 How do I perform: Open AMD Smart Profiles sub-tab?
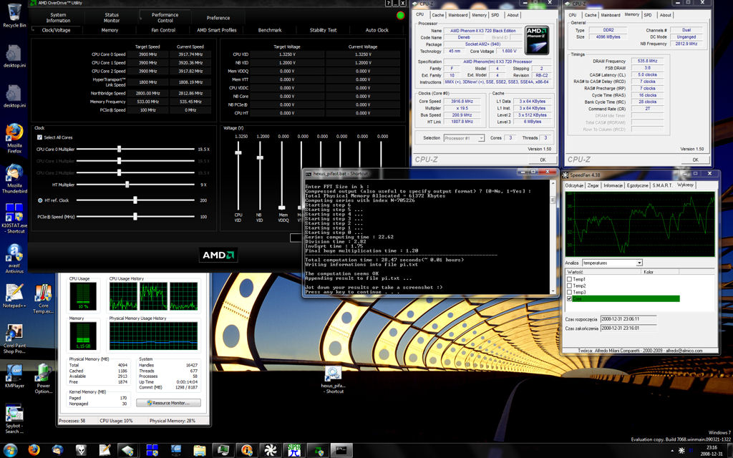tap(216, 30)
